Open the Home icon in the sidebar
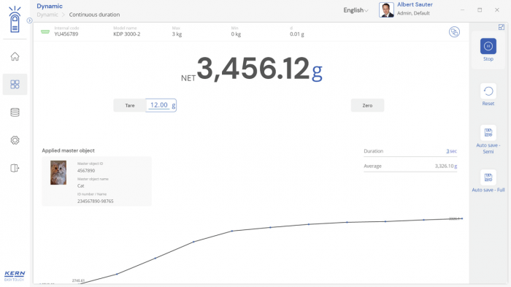 pos(15,56)
